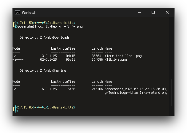Image resolution: width=187 pixels, height=133 pixels.
Task: Click the LastWriteTime header under Downloads directory
Action: click(63, 48)
